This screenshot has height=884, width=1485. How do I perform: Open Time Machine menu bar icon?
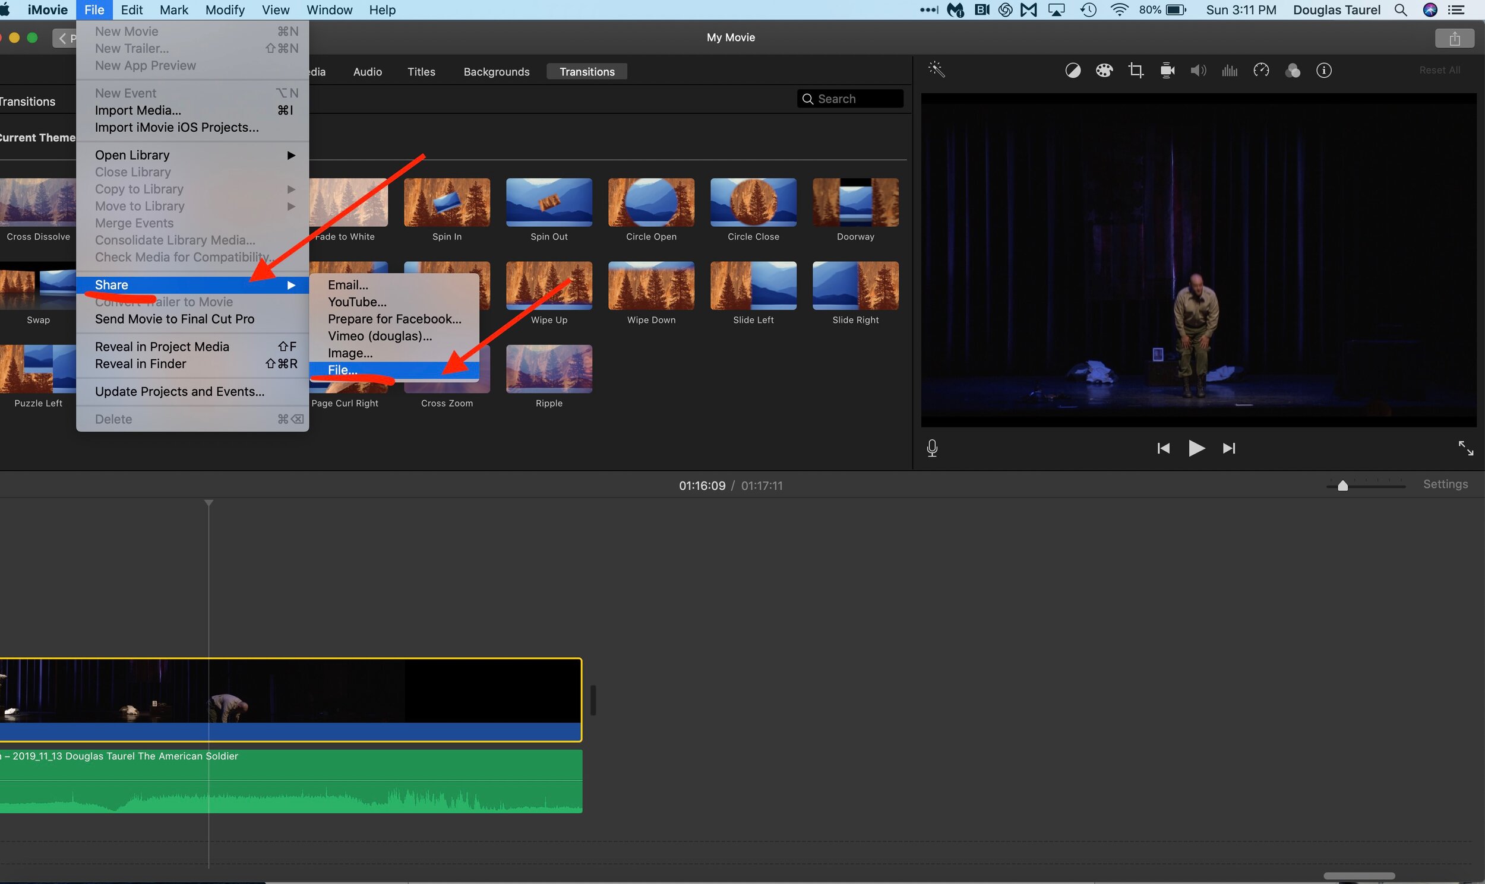point(1089,10)
